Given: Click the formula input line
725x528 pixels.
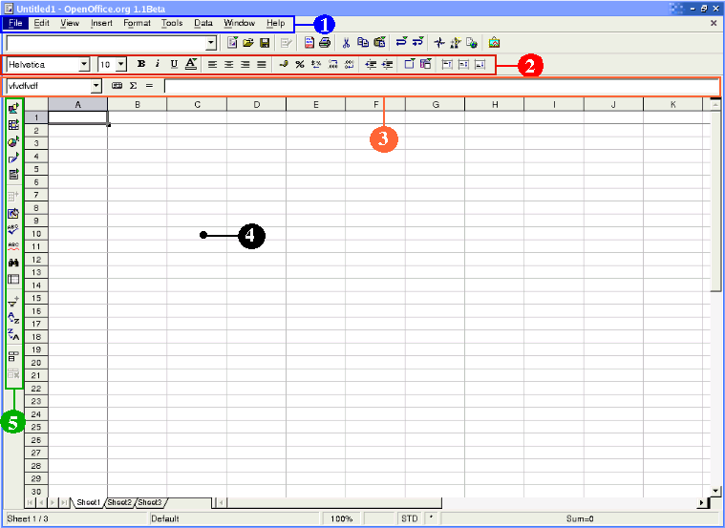Looking at the screenshot, I should click(439, 86).
